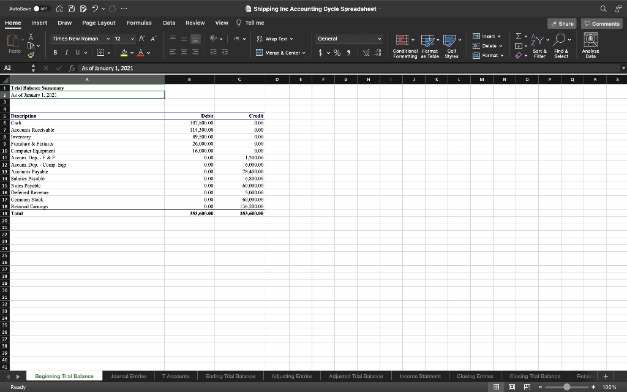Click the Cut scissors icon
The height and width of the screenshot is (392, 627).
coord(31,37)
